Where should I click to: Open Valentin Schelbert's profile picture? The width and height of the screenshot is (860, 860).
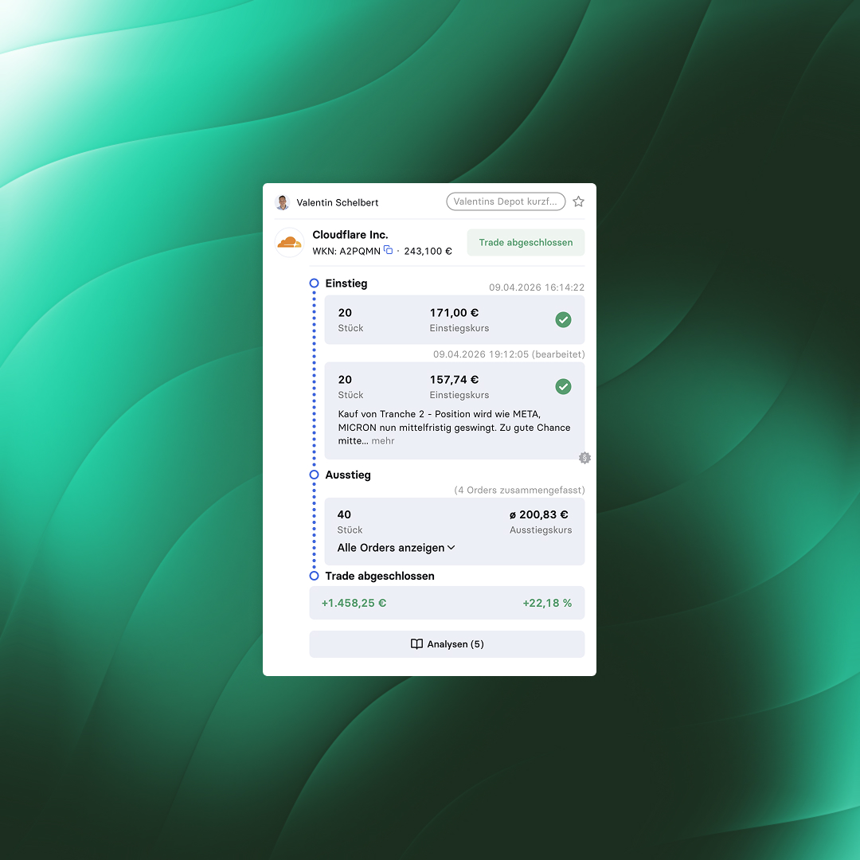[x=282, y=202]
